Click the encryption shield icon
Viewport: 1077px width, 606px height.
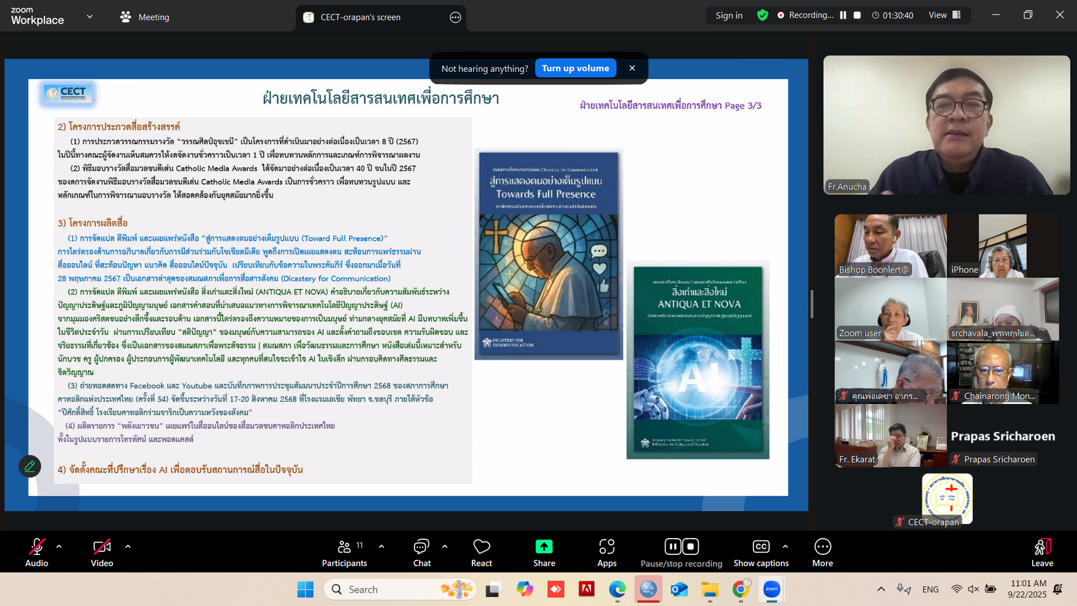click(762, 15)
